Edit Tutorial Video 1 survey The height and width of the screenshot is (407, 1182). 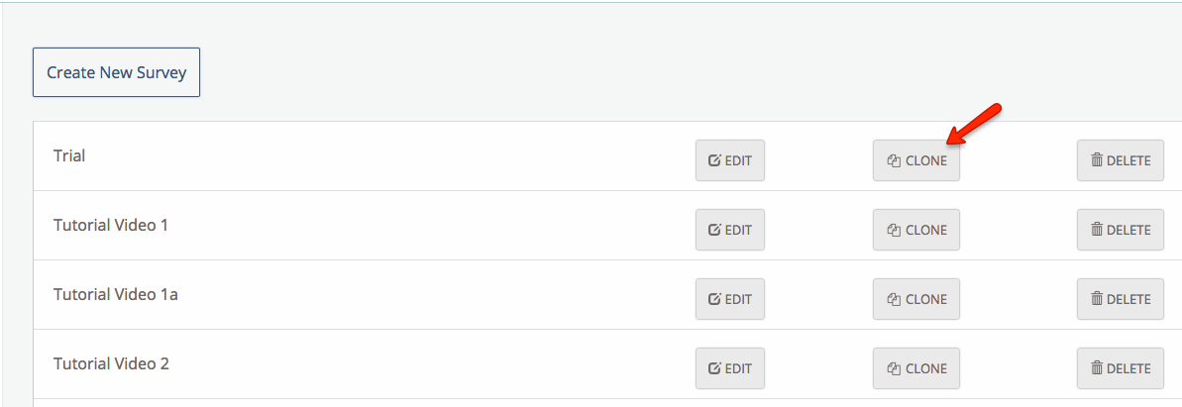(x=730, y=230)
